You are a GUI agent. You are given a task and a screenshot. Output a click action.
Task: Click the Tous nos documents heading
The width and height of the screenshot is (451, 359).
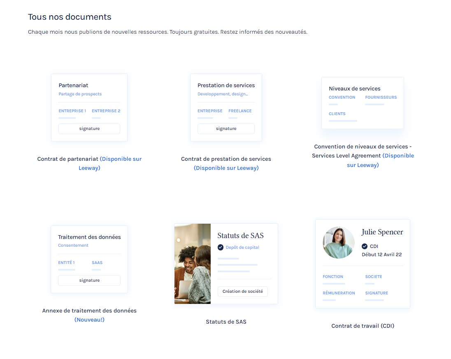coord(70,17)
